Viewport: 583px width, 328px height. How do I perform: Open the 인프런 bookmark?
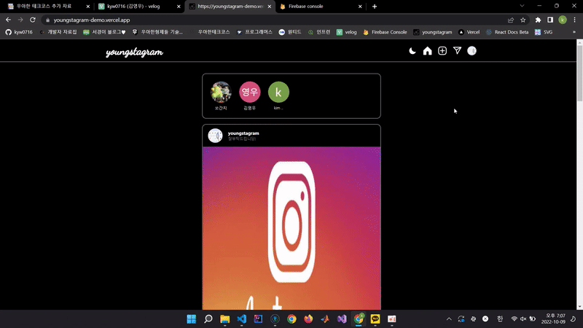(x=319, y=32)
